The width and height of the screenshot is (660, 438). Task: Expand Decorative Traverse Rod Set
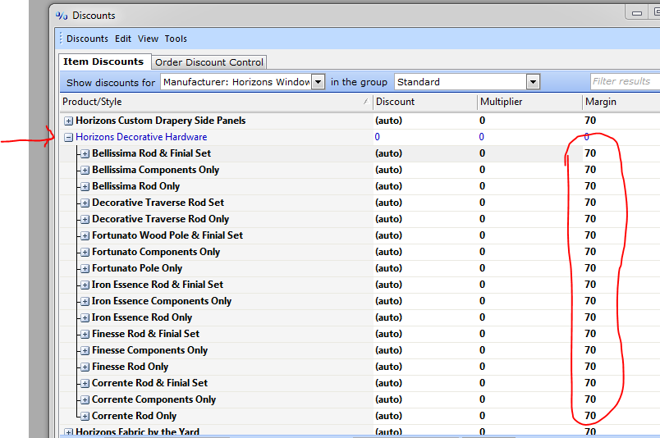(x=85, y=203)
